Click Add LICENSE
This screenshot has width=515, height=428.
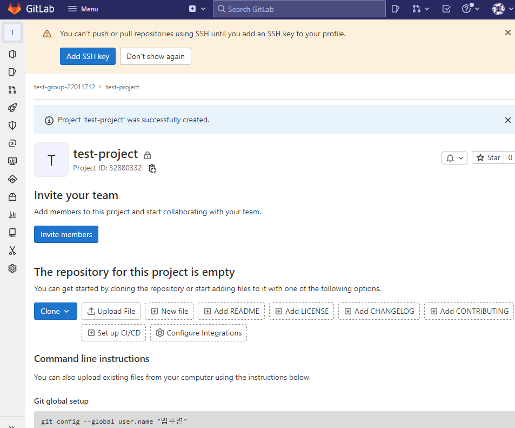coord(302,311)
